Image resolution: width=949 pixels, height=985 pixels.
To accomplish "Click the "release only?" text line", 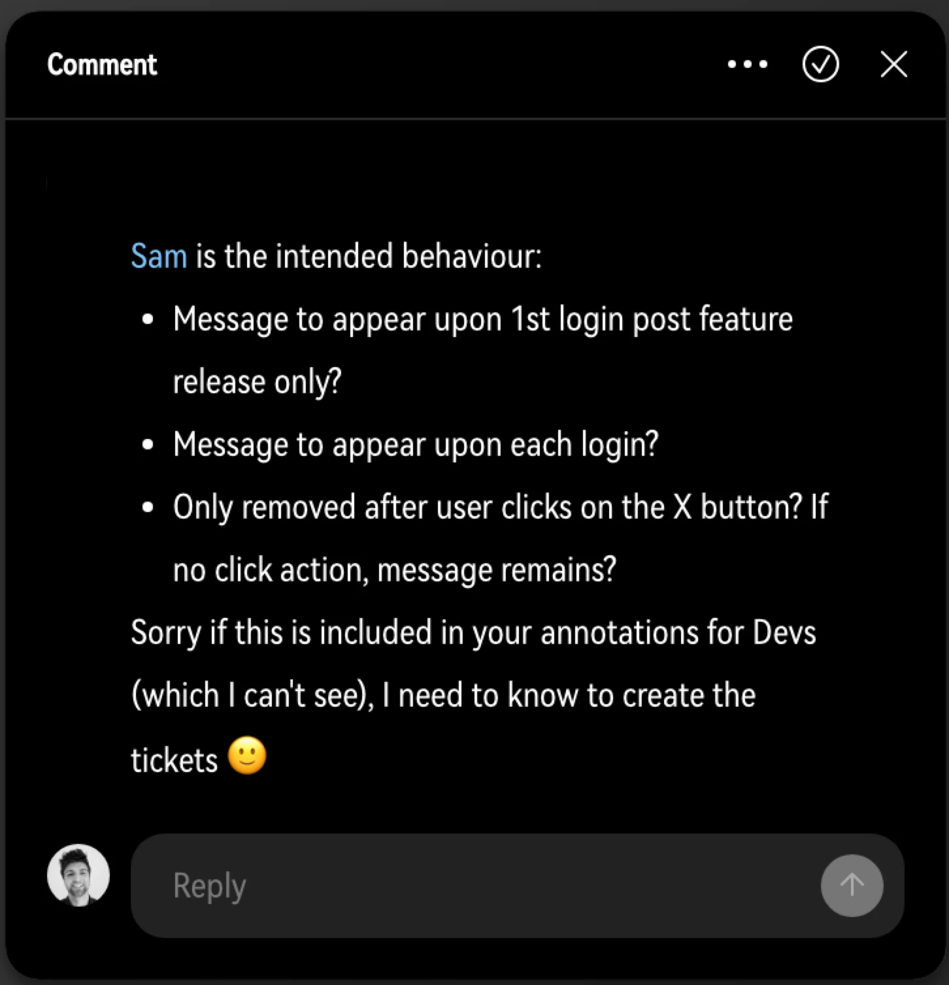I will (257, 381).
